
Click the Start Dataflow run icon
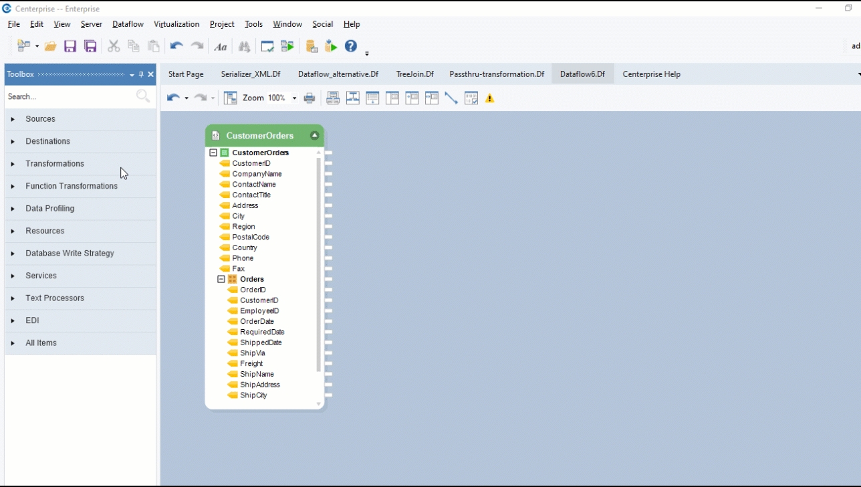[x=287, y=46]
